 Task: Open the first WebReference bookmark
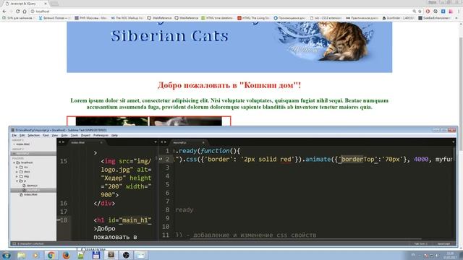click(159, 18)
